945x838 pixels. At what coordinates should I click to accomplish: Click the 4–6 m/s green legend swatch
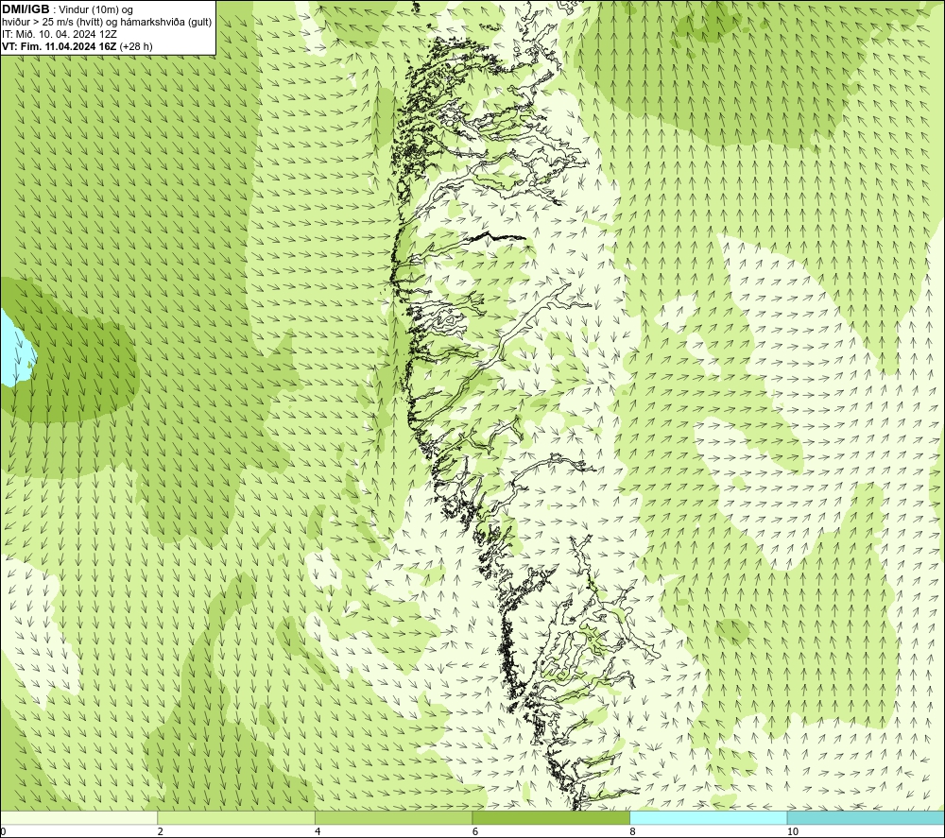(x=393, y=817)
